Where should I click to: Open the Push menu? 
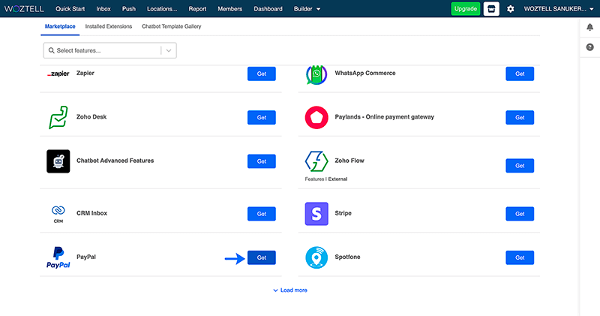[128, 9]
